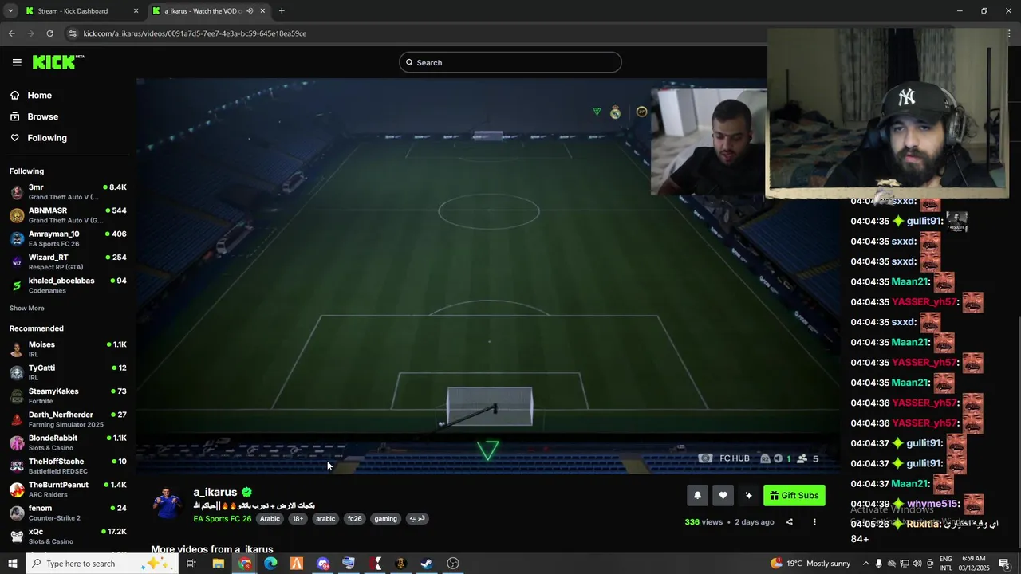Focus the Kick Search field
The width and height of the screenshot is (1021, 574).
point(510,62)
